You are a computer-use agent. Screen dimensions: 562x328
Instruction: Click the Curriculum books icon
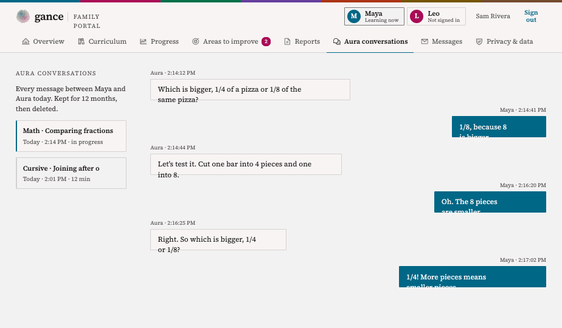pyautogui.click(x=82, y=41)
